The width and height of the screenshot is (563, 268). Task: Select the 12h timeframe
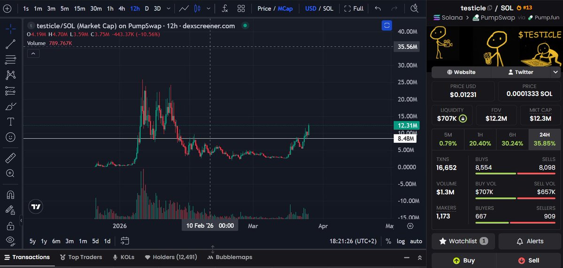pos(135,8)
